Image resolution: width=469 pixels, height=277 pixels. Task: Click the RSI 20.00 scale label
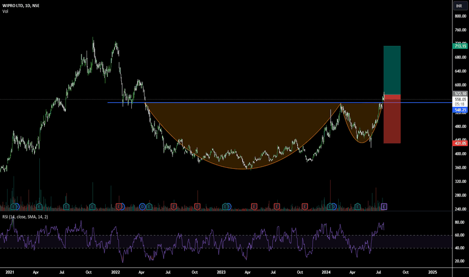(x=459, y=261)
